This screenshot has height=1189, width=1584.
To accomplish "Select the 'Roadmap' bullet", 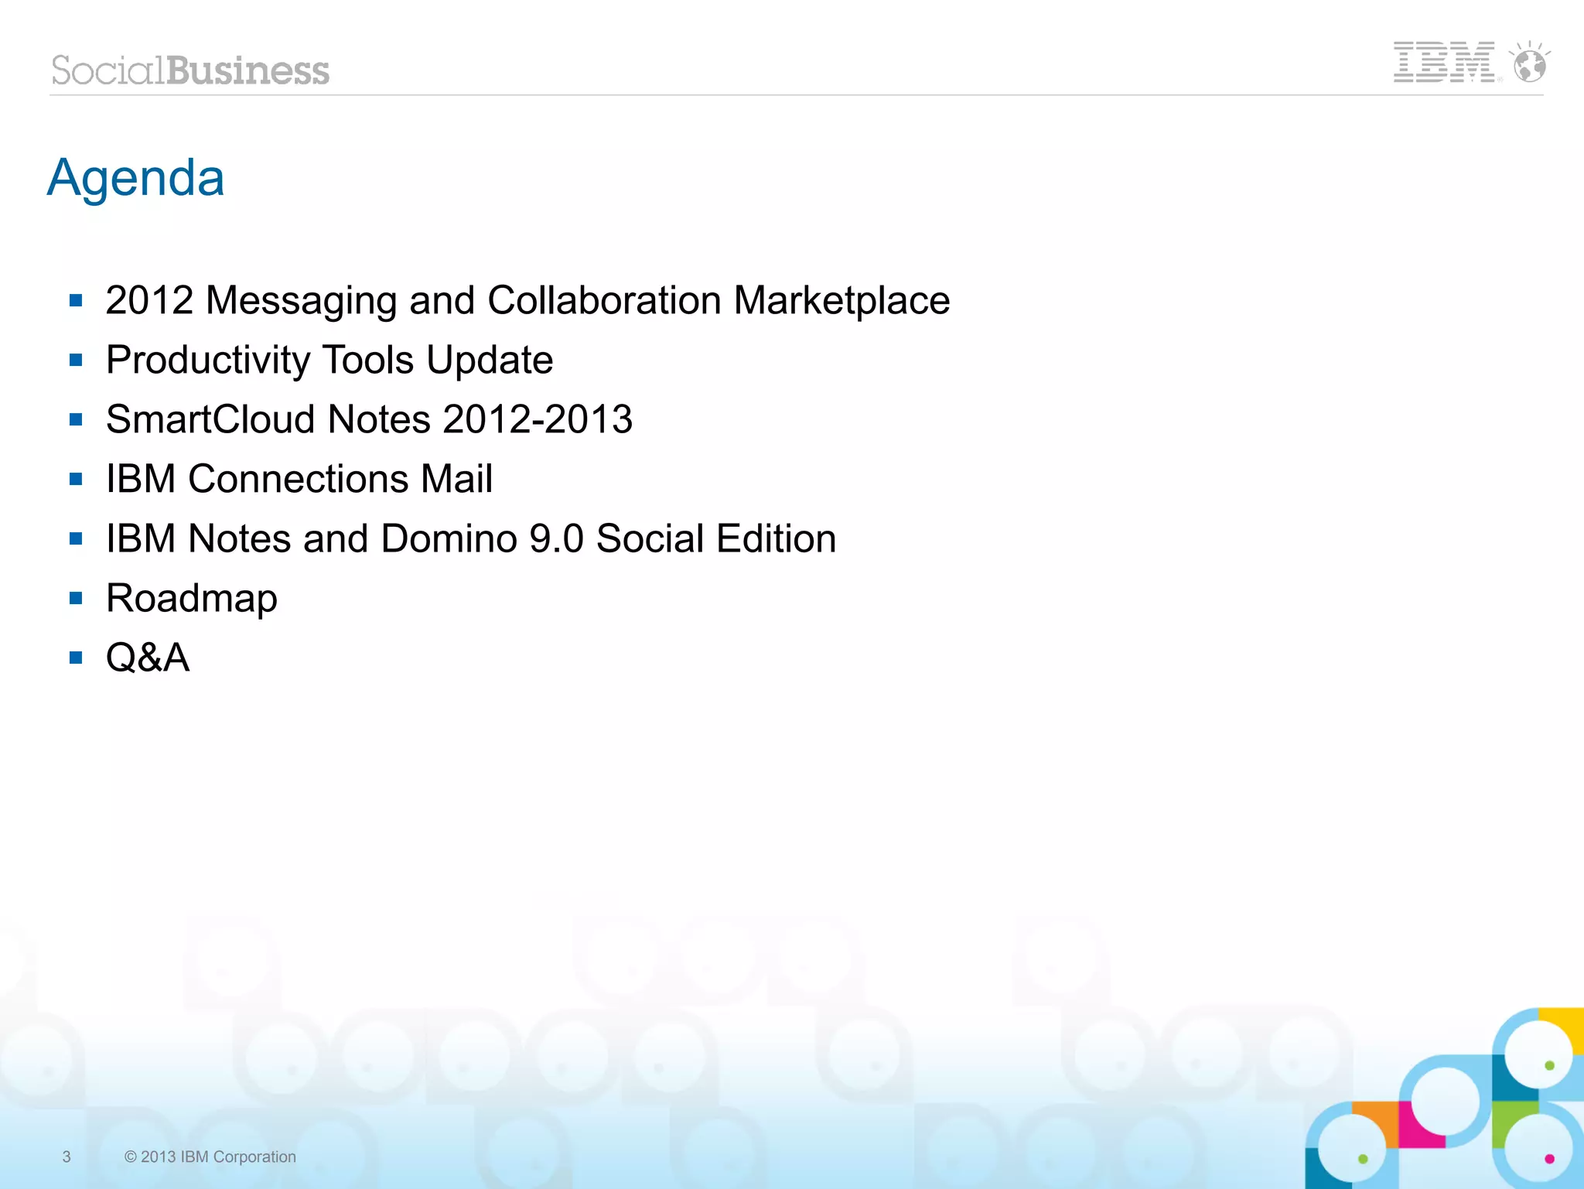I will point(192,600).
